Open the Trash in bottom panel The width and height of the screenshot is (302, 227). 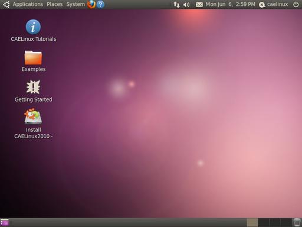[297, 222]
